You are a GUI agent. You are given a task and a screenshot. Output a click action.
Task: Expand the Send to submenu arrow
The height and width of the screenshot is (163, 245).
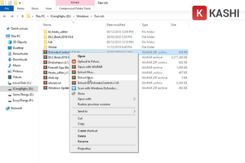coord(134,111)
